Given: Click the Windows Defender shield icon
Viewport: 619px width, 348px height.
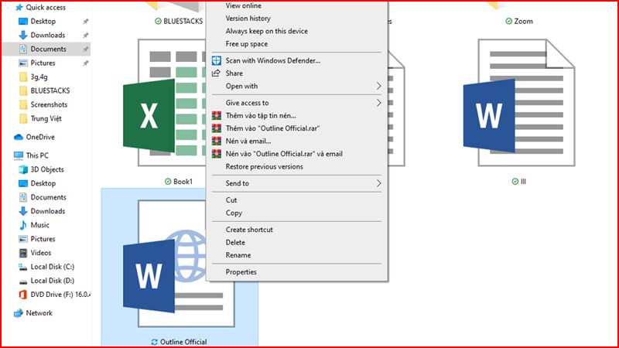Looking at the screenshot, I should [x=217, y=60].
